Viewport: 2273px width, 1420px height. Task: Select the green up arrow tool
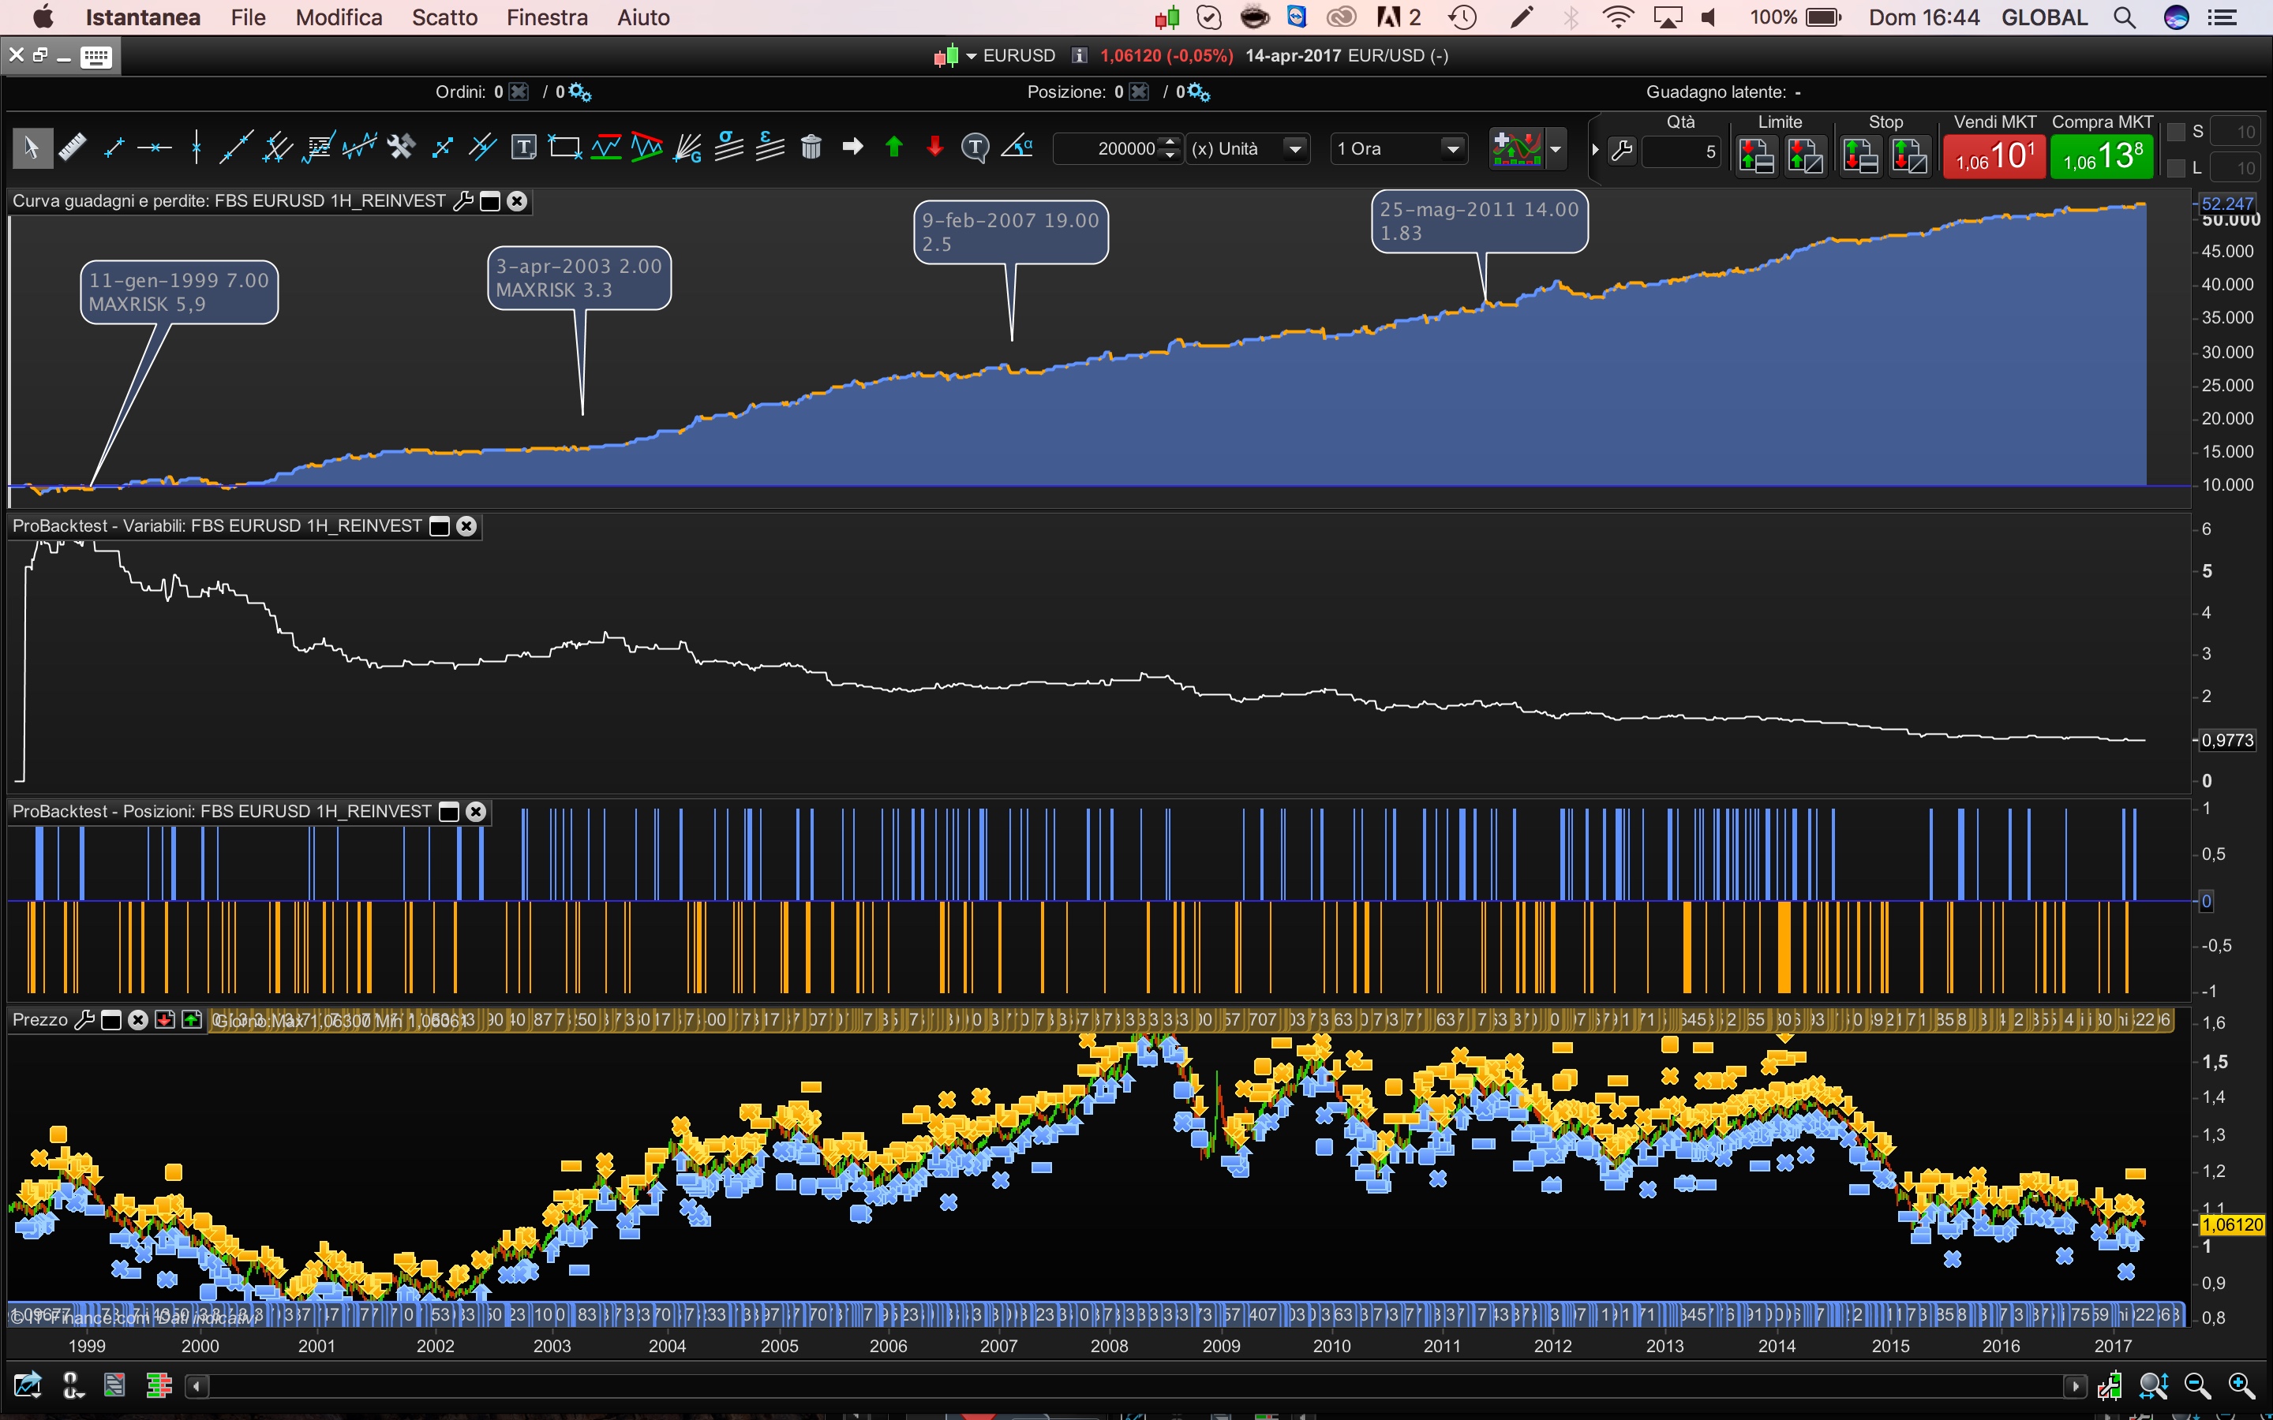click(893, 147)
